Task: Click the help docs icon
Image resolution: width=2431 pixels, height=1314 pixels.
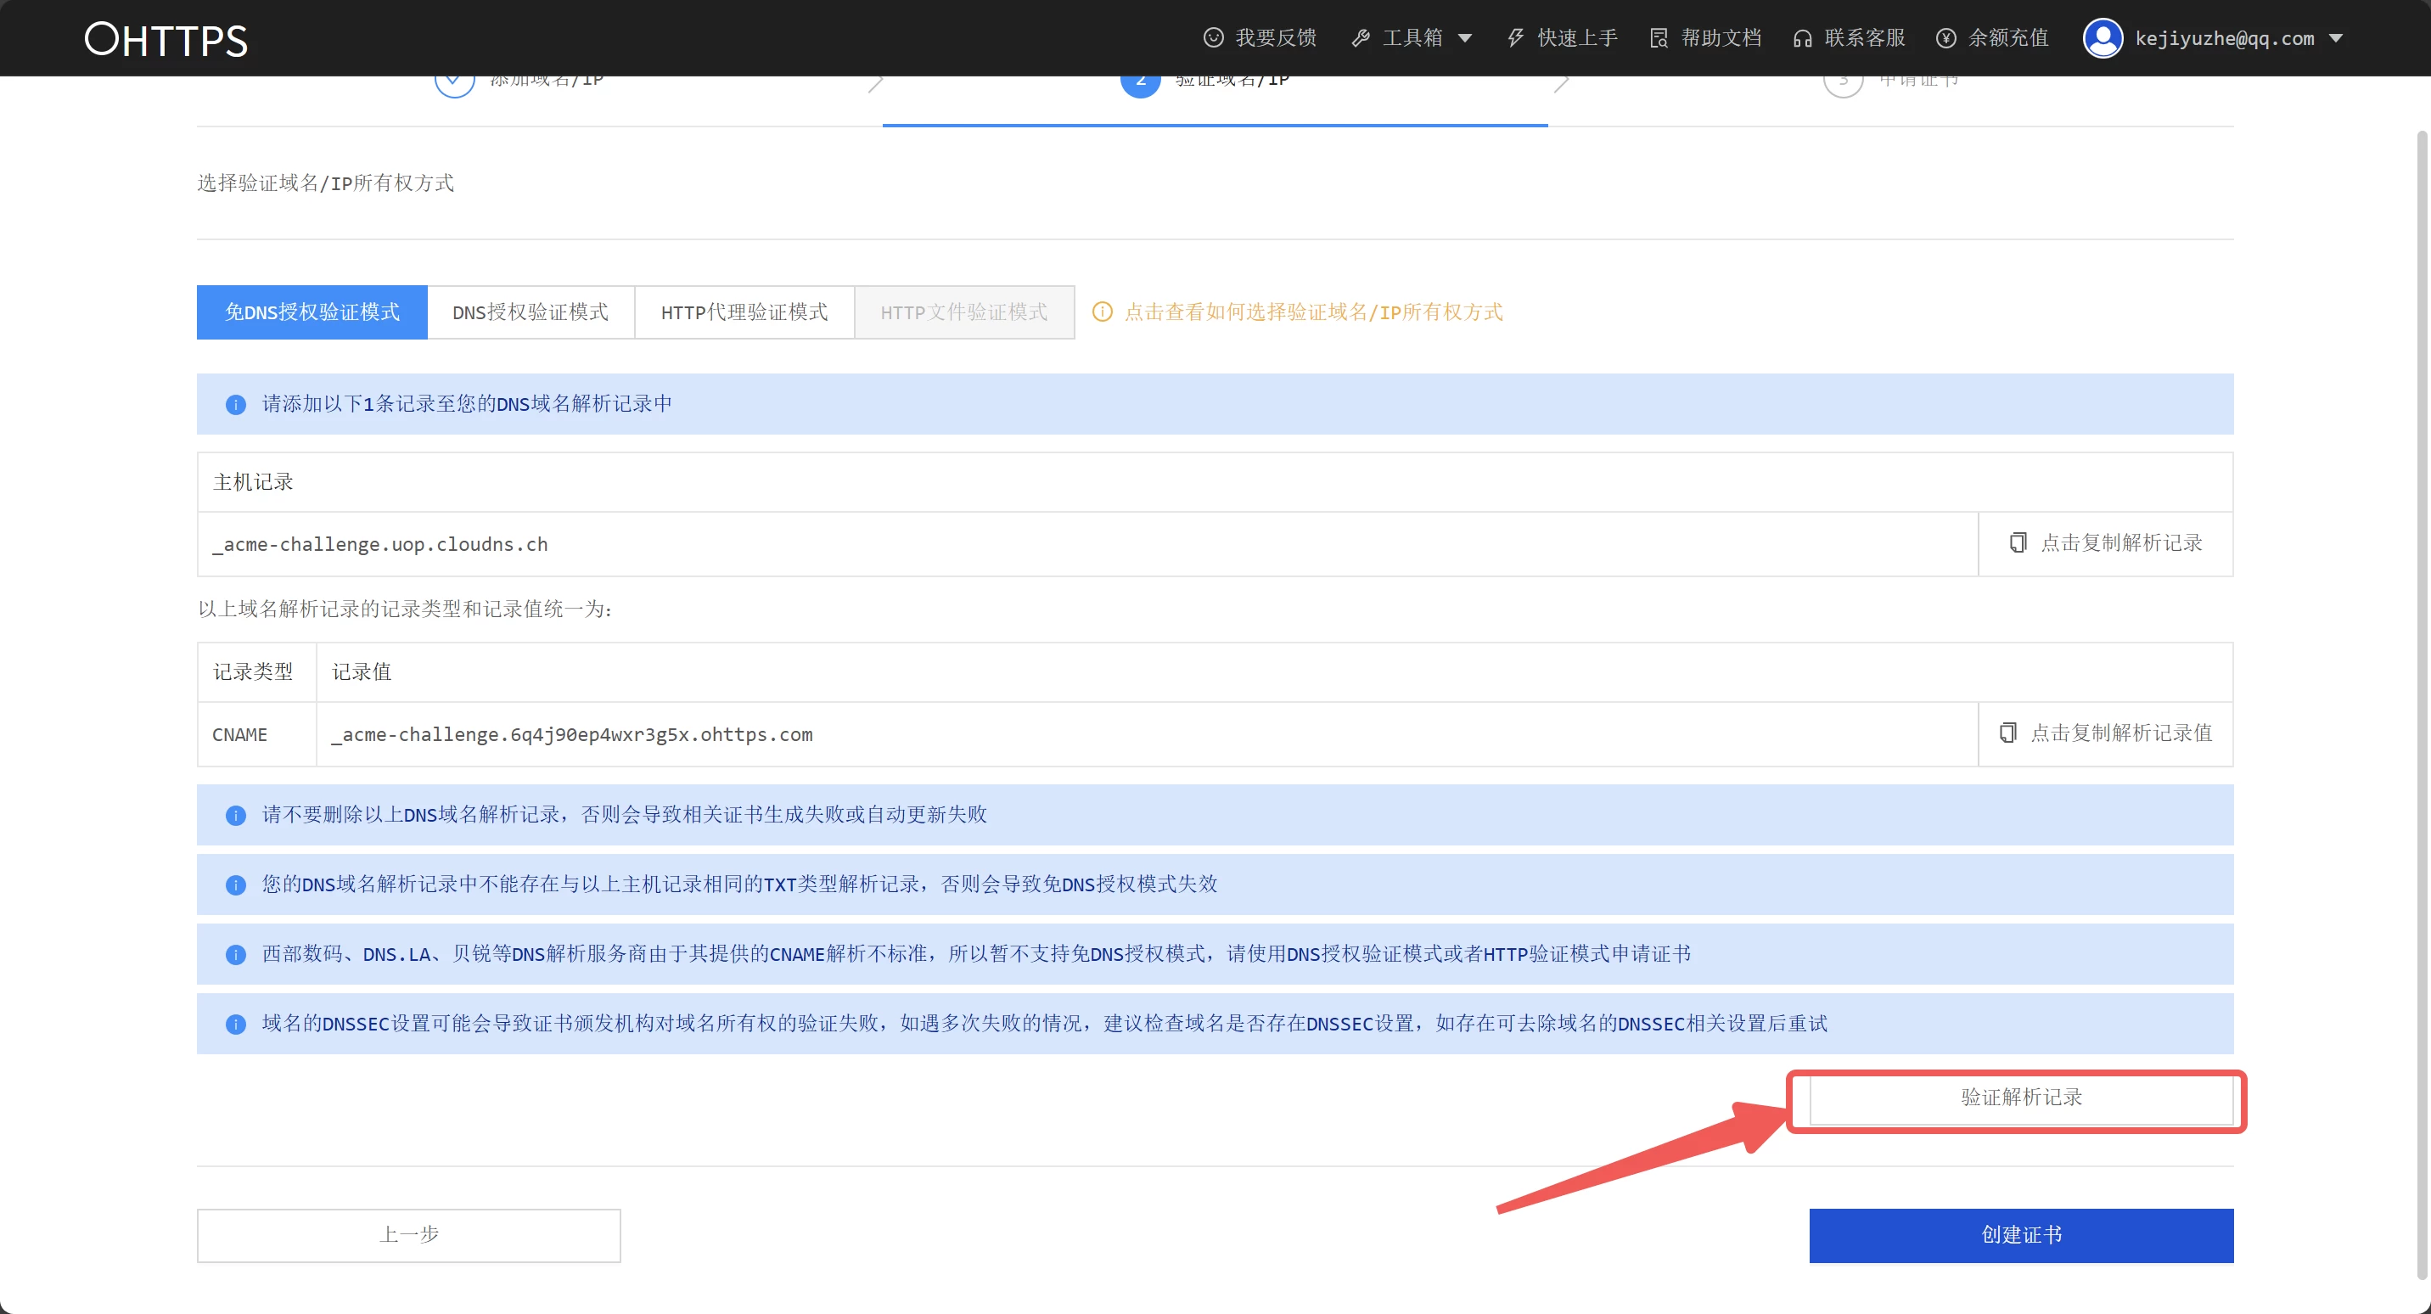Action: [1658, 37]
